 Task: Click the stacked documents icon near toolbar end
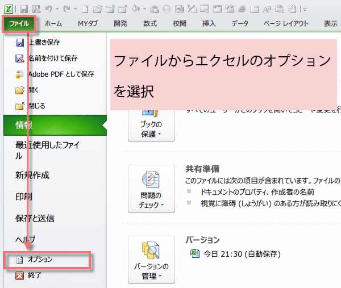click(292, 9)
